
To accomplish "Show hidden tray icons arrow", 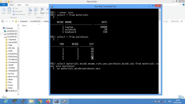I will [152, 101].
